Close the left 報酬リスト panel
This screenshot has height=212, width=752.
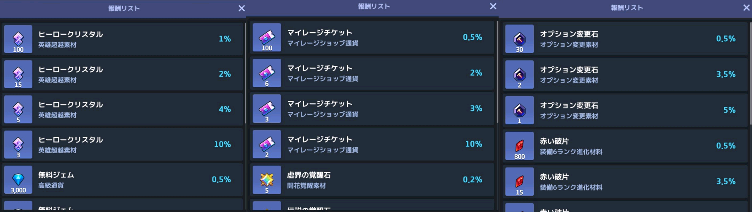(x=242, y=8)
